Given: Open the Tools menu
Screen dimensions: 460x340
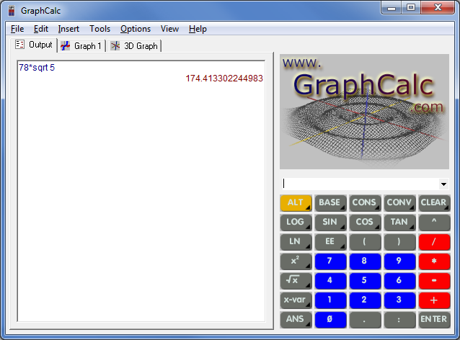Looking at the screenshot, I should click(x=99, y=29).
